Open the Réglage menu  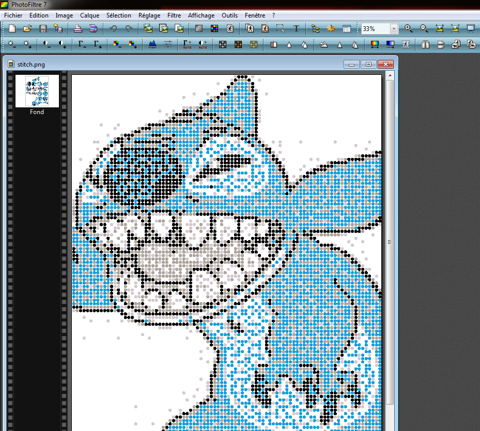(149, 15)
